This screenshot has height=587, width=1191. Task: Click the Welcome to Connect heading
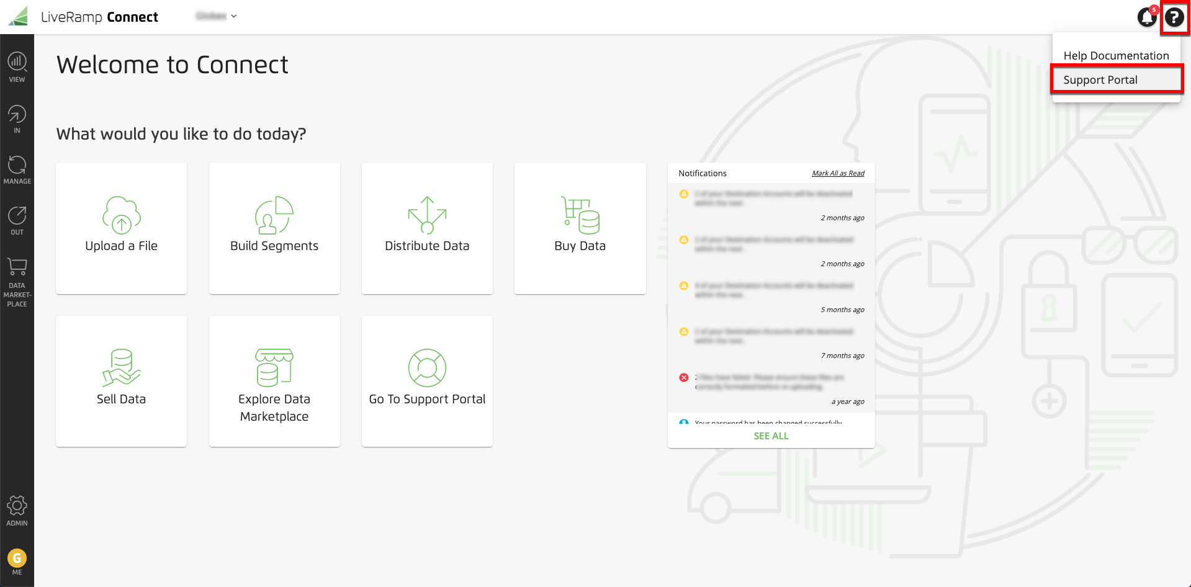(x=173, y=65)
